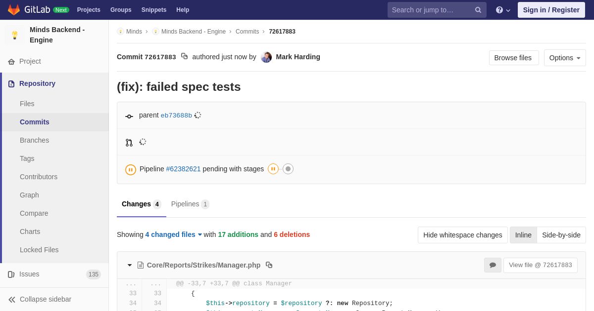Click the GitLab fox logo
This screenshot has width=594, height=311.
point(14,10)
